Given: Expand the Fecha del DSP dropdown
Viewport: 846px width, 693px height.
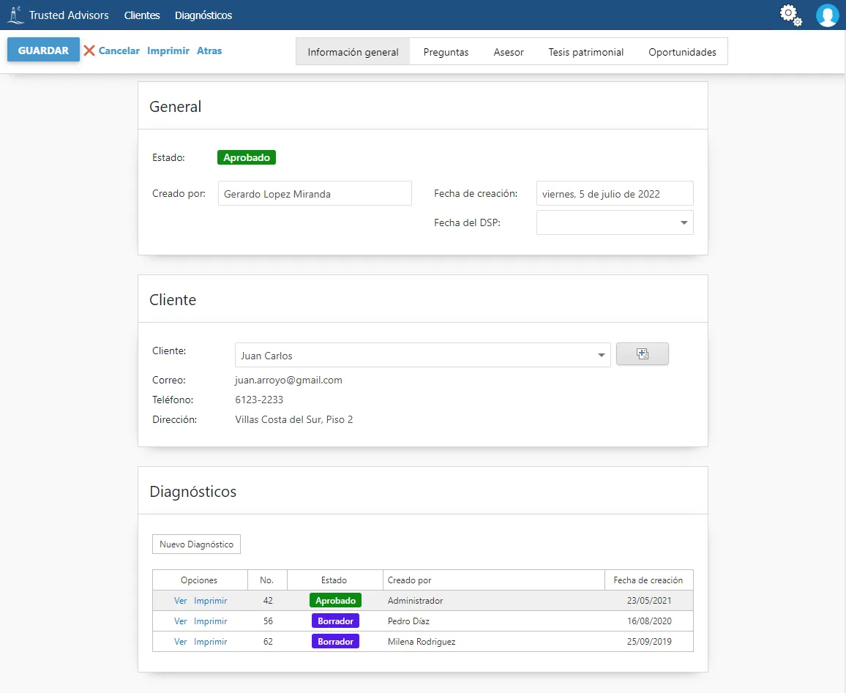Looking at the screenshot, I should 684,222.
